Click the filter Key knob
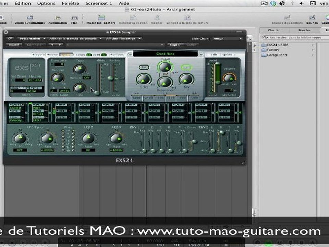This screenshot has width=329, height=247. 186,79
